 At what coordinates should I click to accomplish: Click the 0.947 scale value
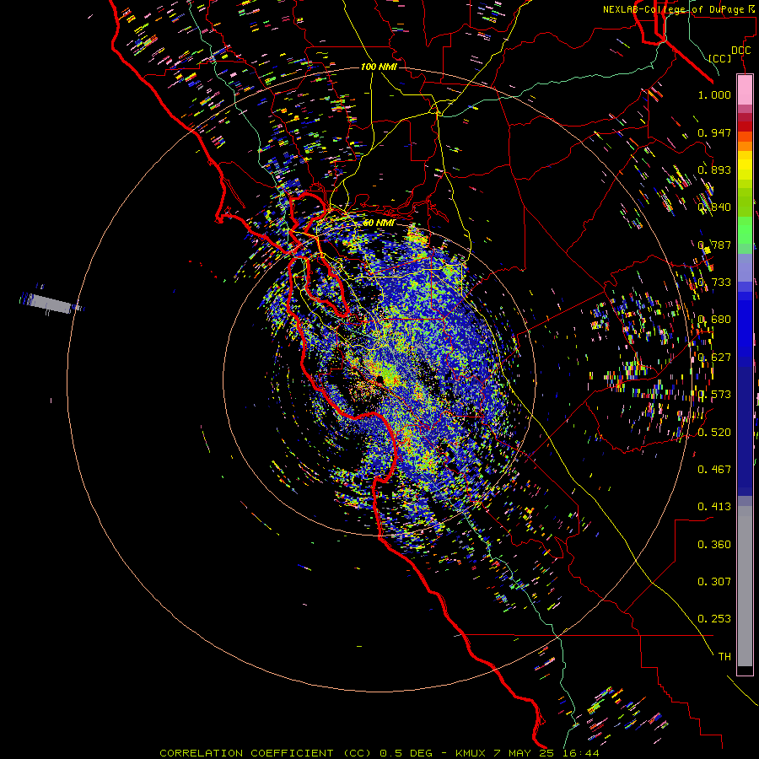pyautogui.click(x=714, y=132)
